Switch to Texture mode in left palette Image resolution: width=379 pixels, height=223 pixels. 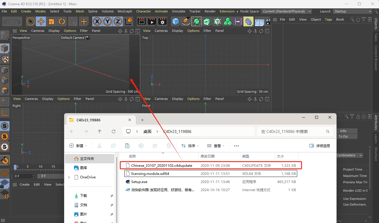(x=5, y=59)
